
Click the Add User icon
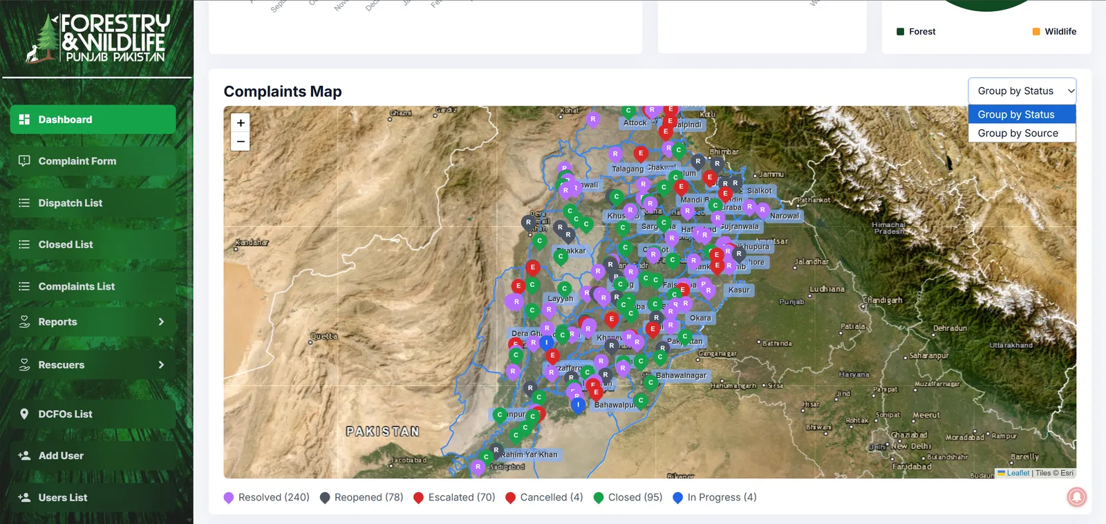coord(24,456)
